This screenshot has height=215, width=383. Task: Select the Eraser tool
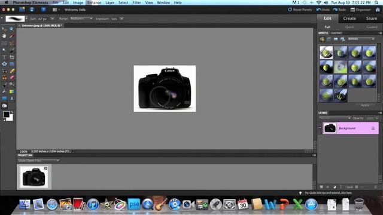coord(11,78)
